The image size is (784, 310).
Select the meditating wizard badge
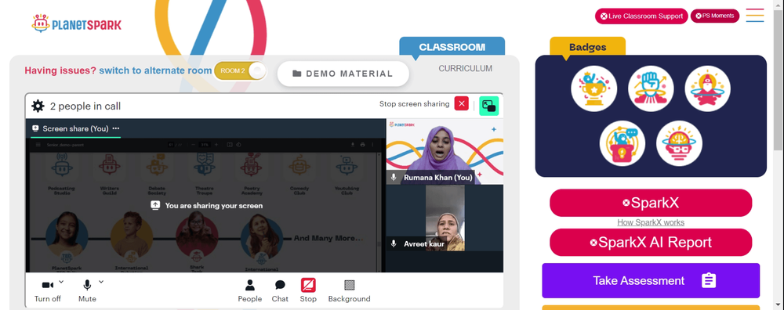pos(707,88)
